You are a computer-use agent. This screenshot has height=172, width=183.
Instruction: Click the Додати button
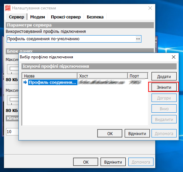pyautogui.click(x=164, y=76)
